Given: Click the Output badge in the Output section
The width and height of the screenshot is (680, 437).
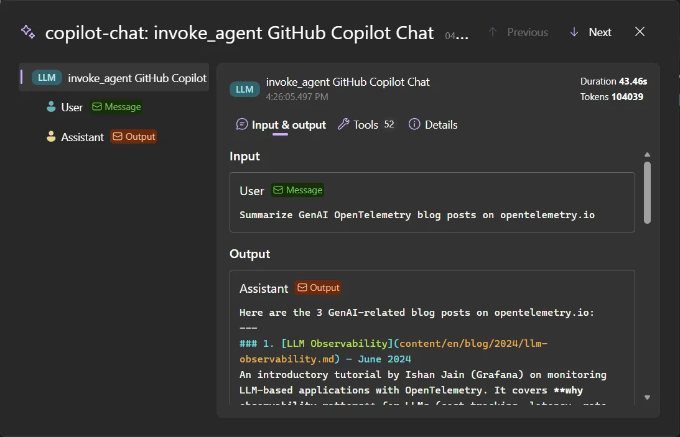Looking at the screenshot, I should [318, 288].
